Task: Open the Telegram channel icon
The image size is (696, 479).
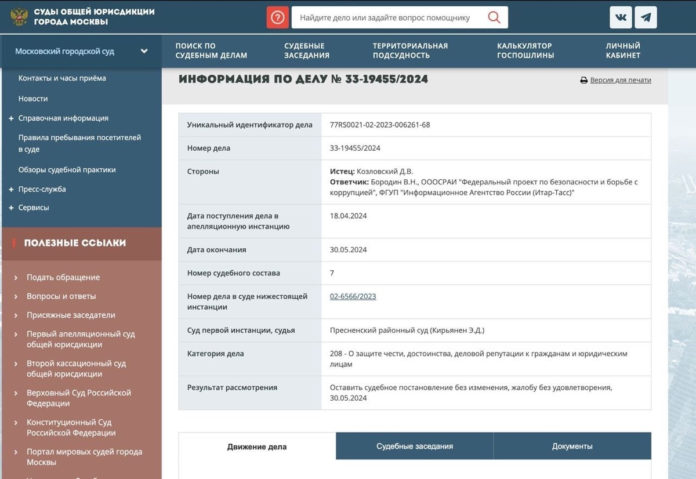Action: point(646,17)
